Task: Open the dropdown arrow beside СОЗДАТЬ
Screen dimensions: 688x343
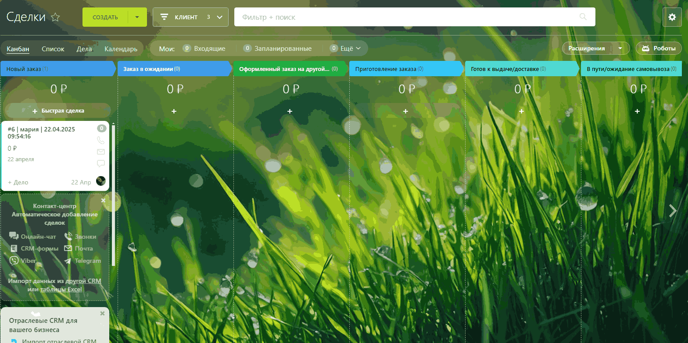Action: pyautogui.click(x=137, y=17)
